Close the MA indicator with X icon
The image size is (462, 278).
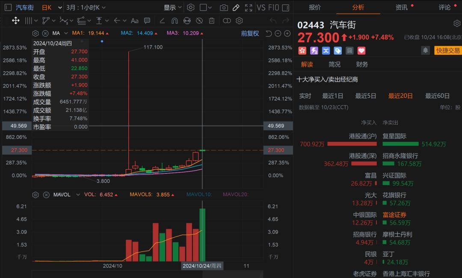click(45, 33)
